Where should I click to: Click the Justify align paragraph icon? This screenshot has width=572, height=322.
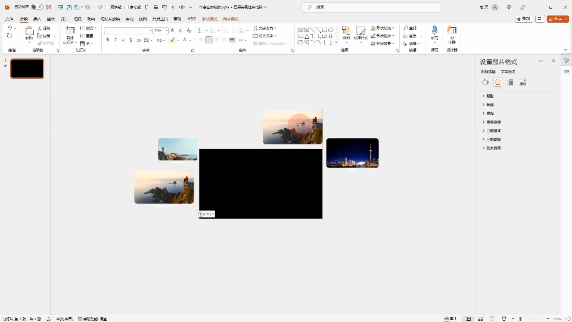tap(224, 40)
